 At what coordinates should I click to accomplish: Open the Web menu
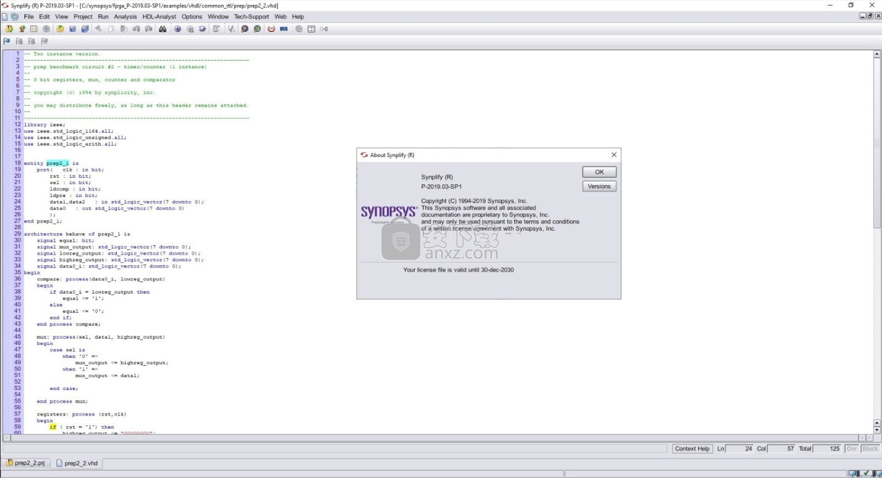281,17
